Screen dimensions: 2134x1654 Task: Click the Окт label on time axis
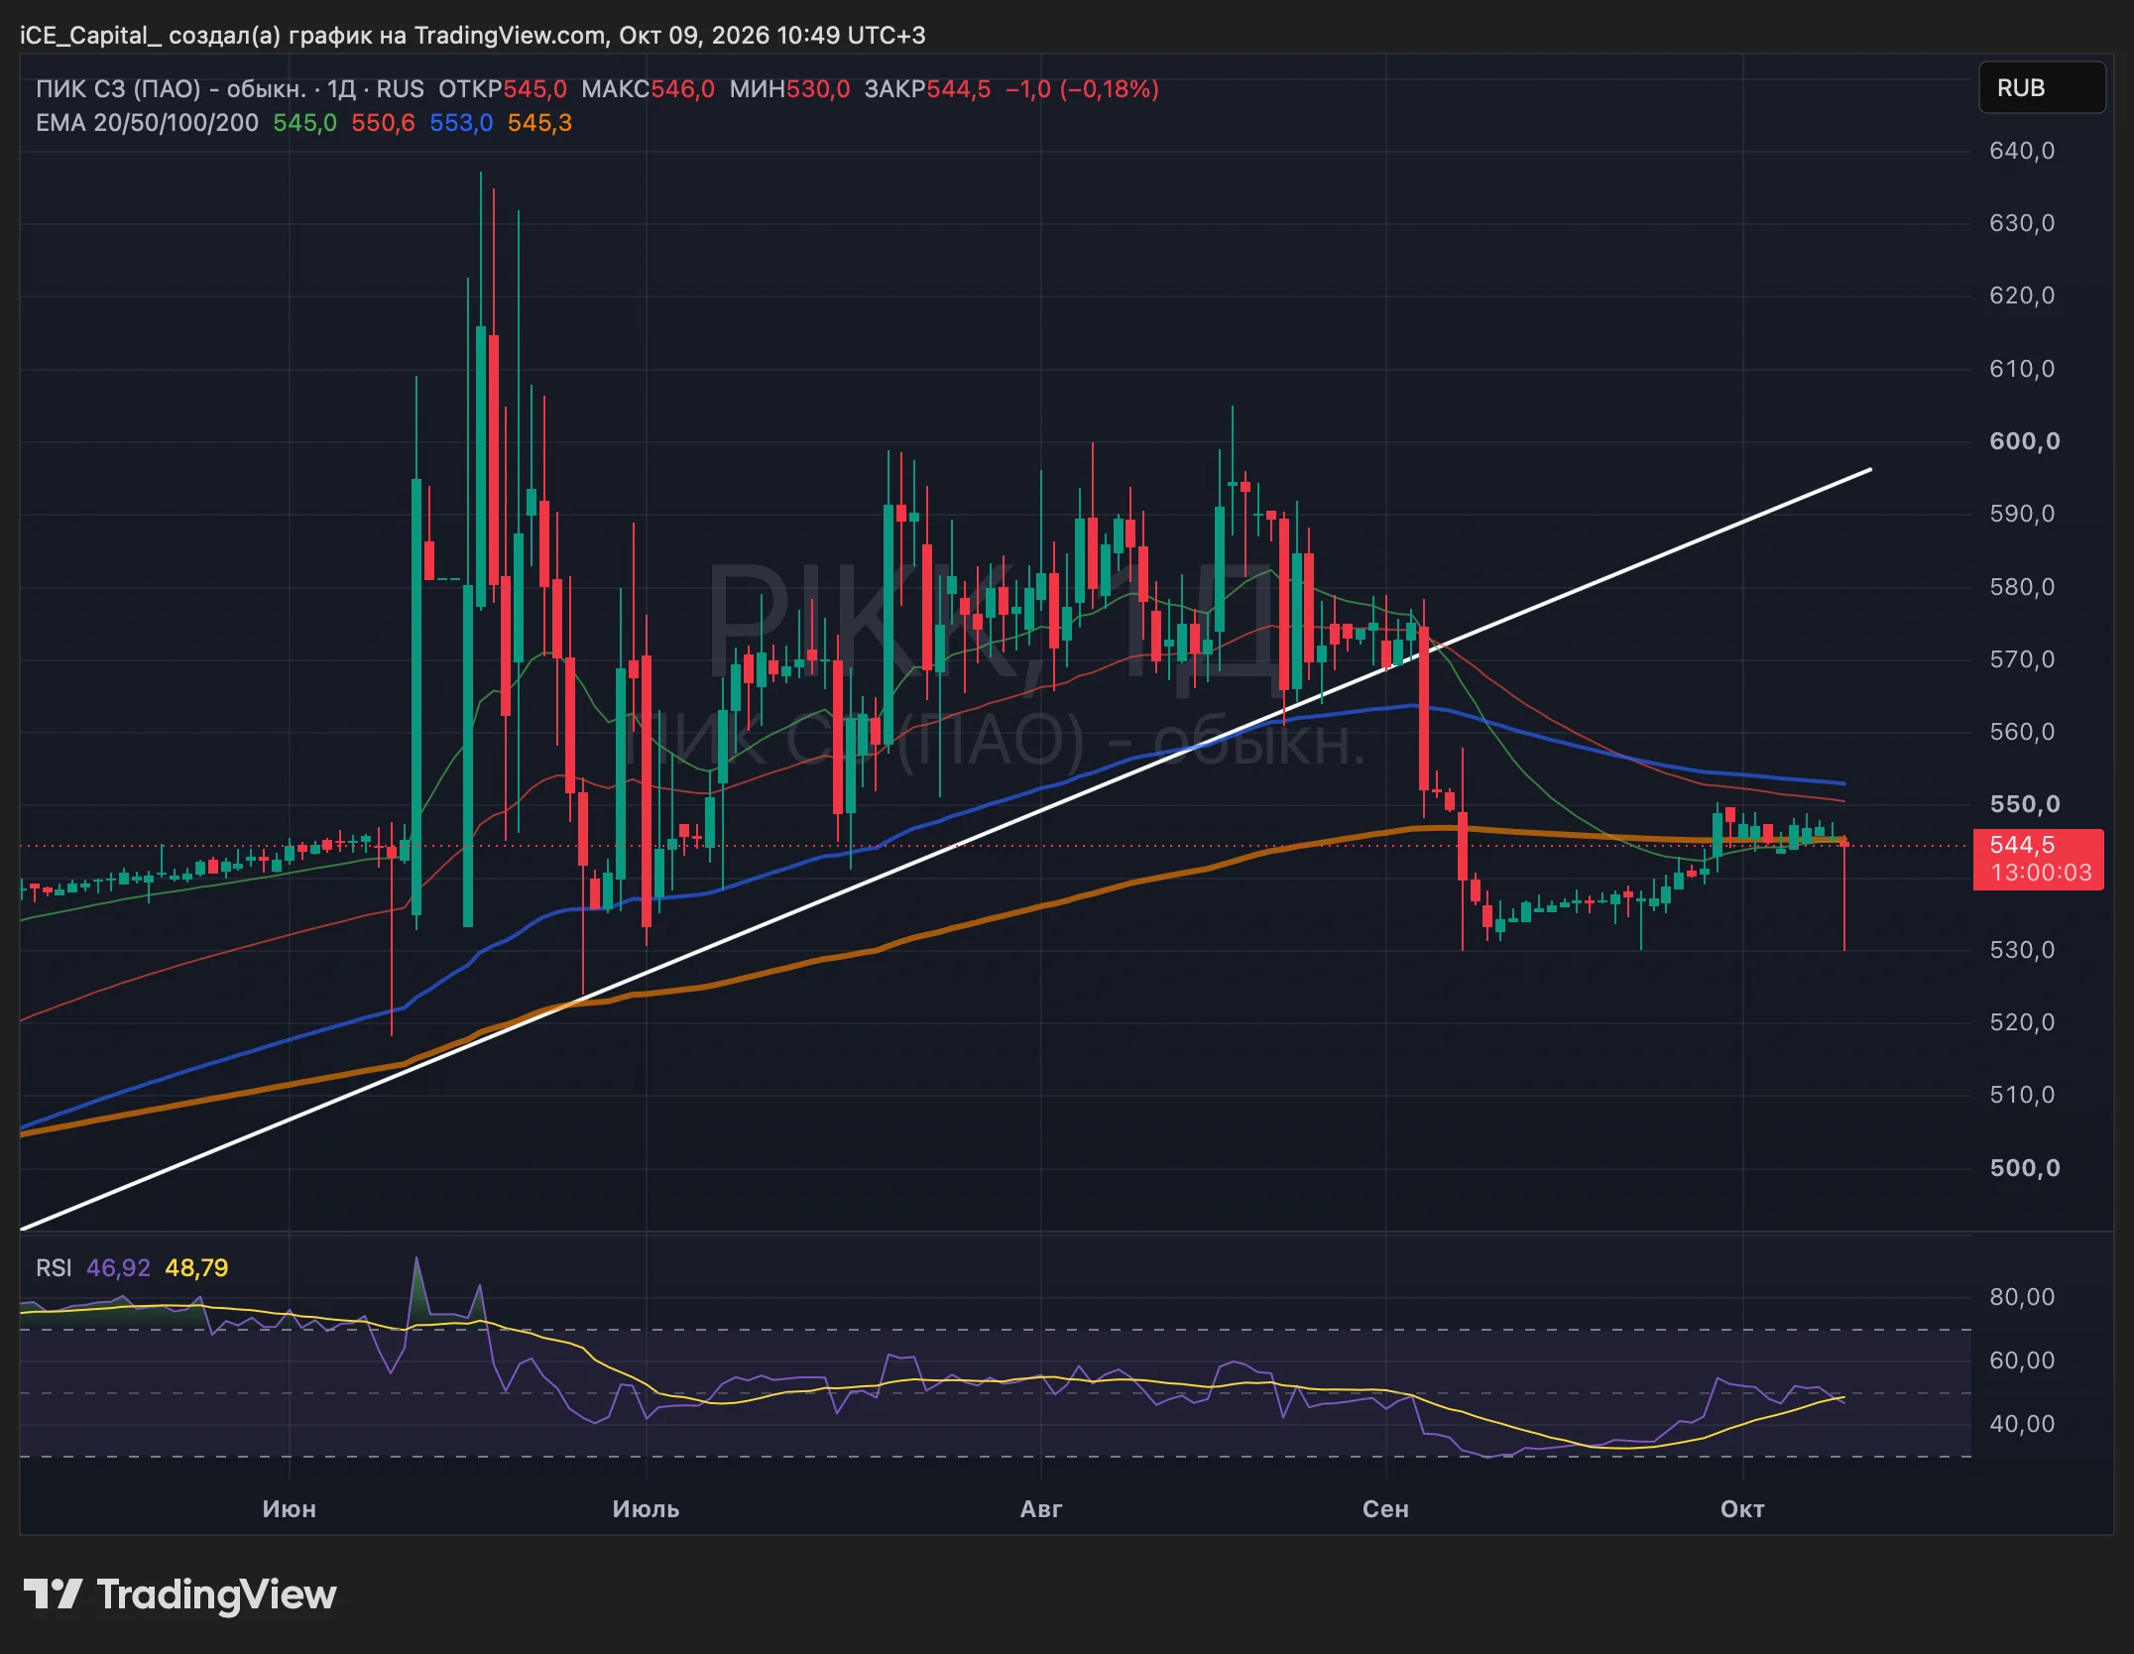[x=1742, y=1509]
